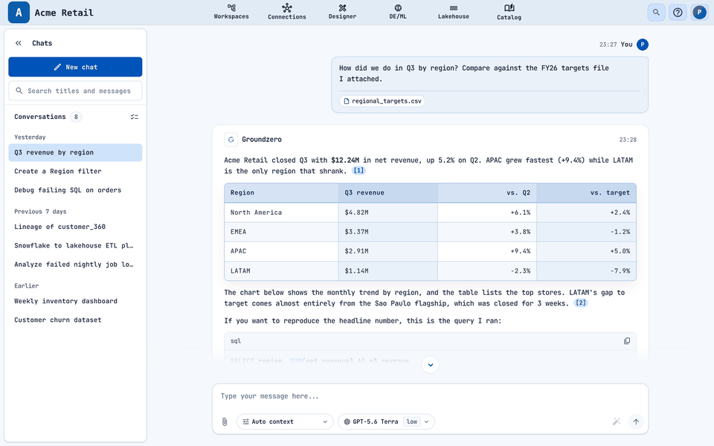Focus the Search titles and messages field

point(75,91)
